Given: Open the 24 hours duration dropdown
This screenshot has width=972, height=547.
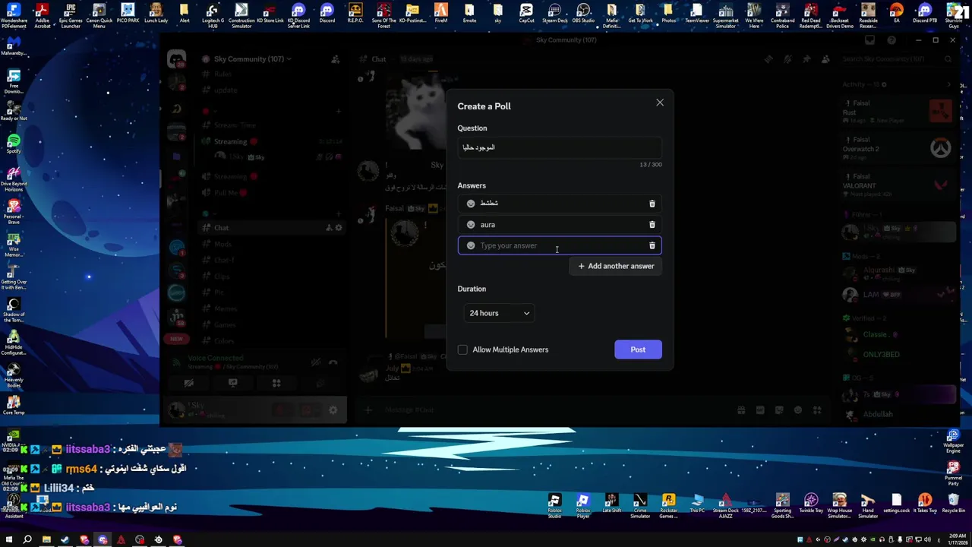Looking at the screenshot, I should click(499, 313).
